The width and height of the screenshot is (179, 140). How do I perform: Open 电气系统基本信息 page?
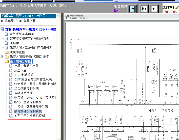[22, 34]
